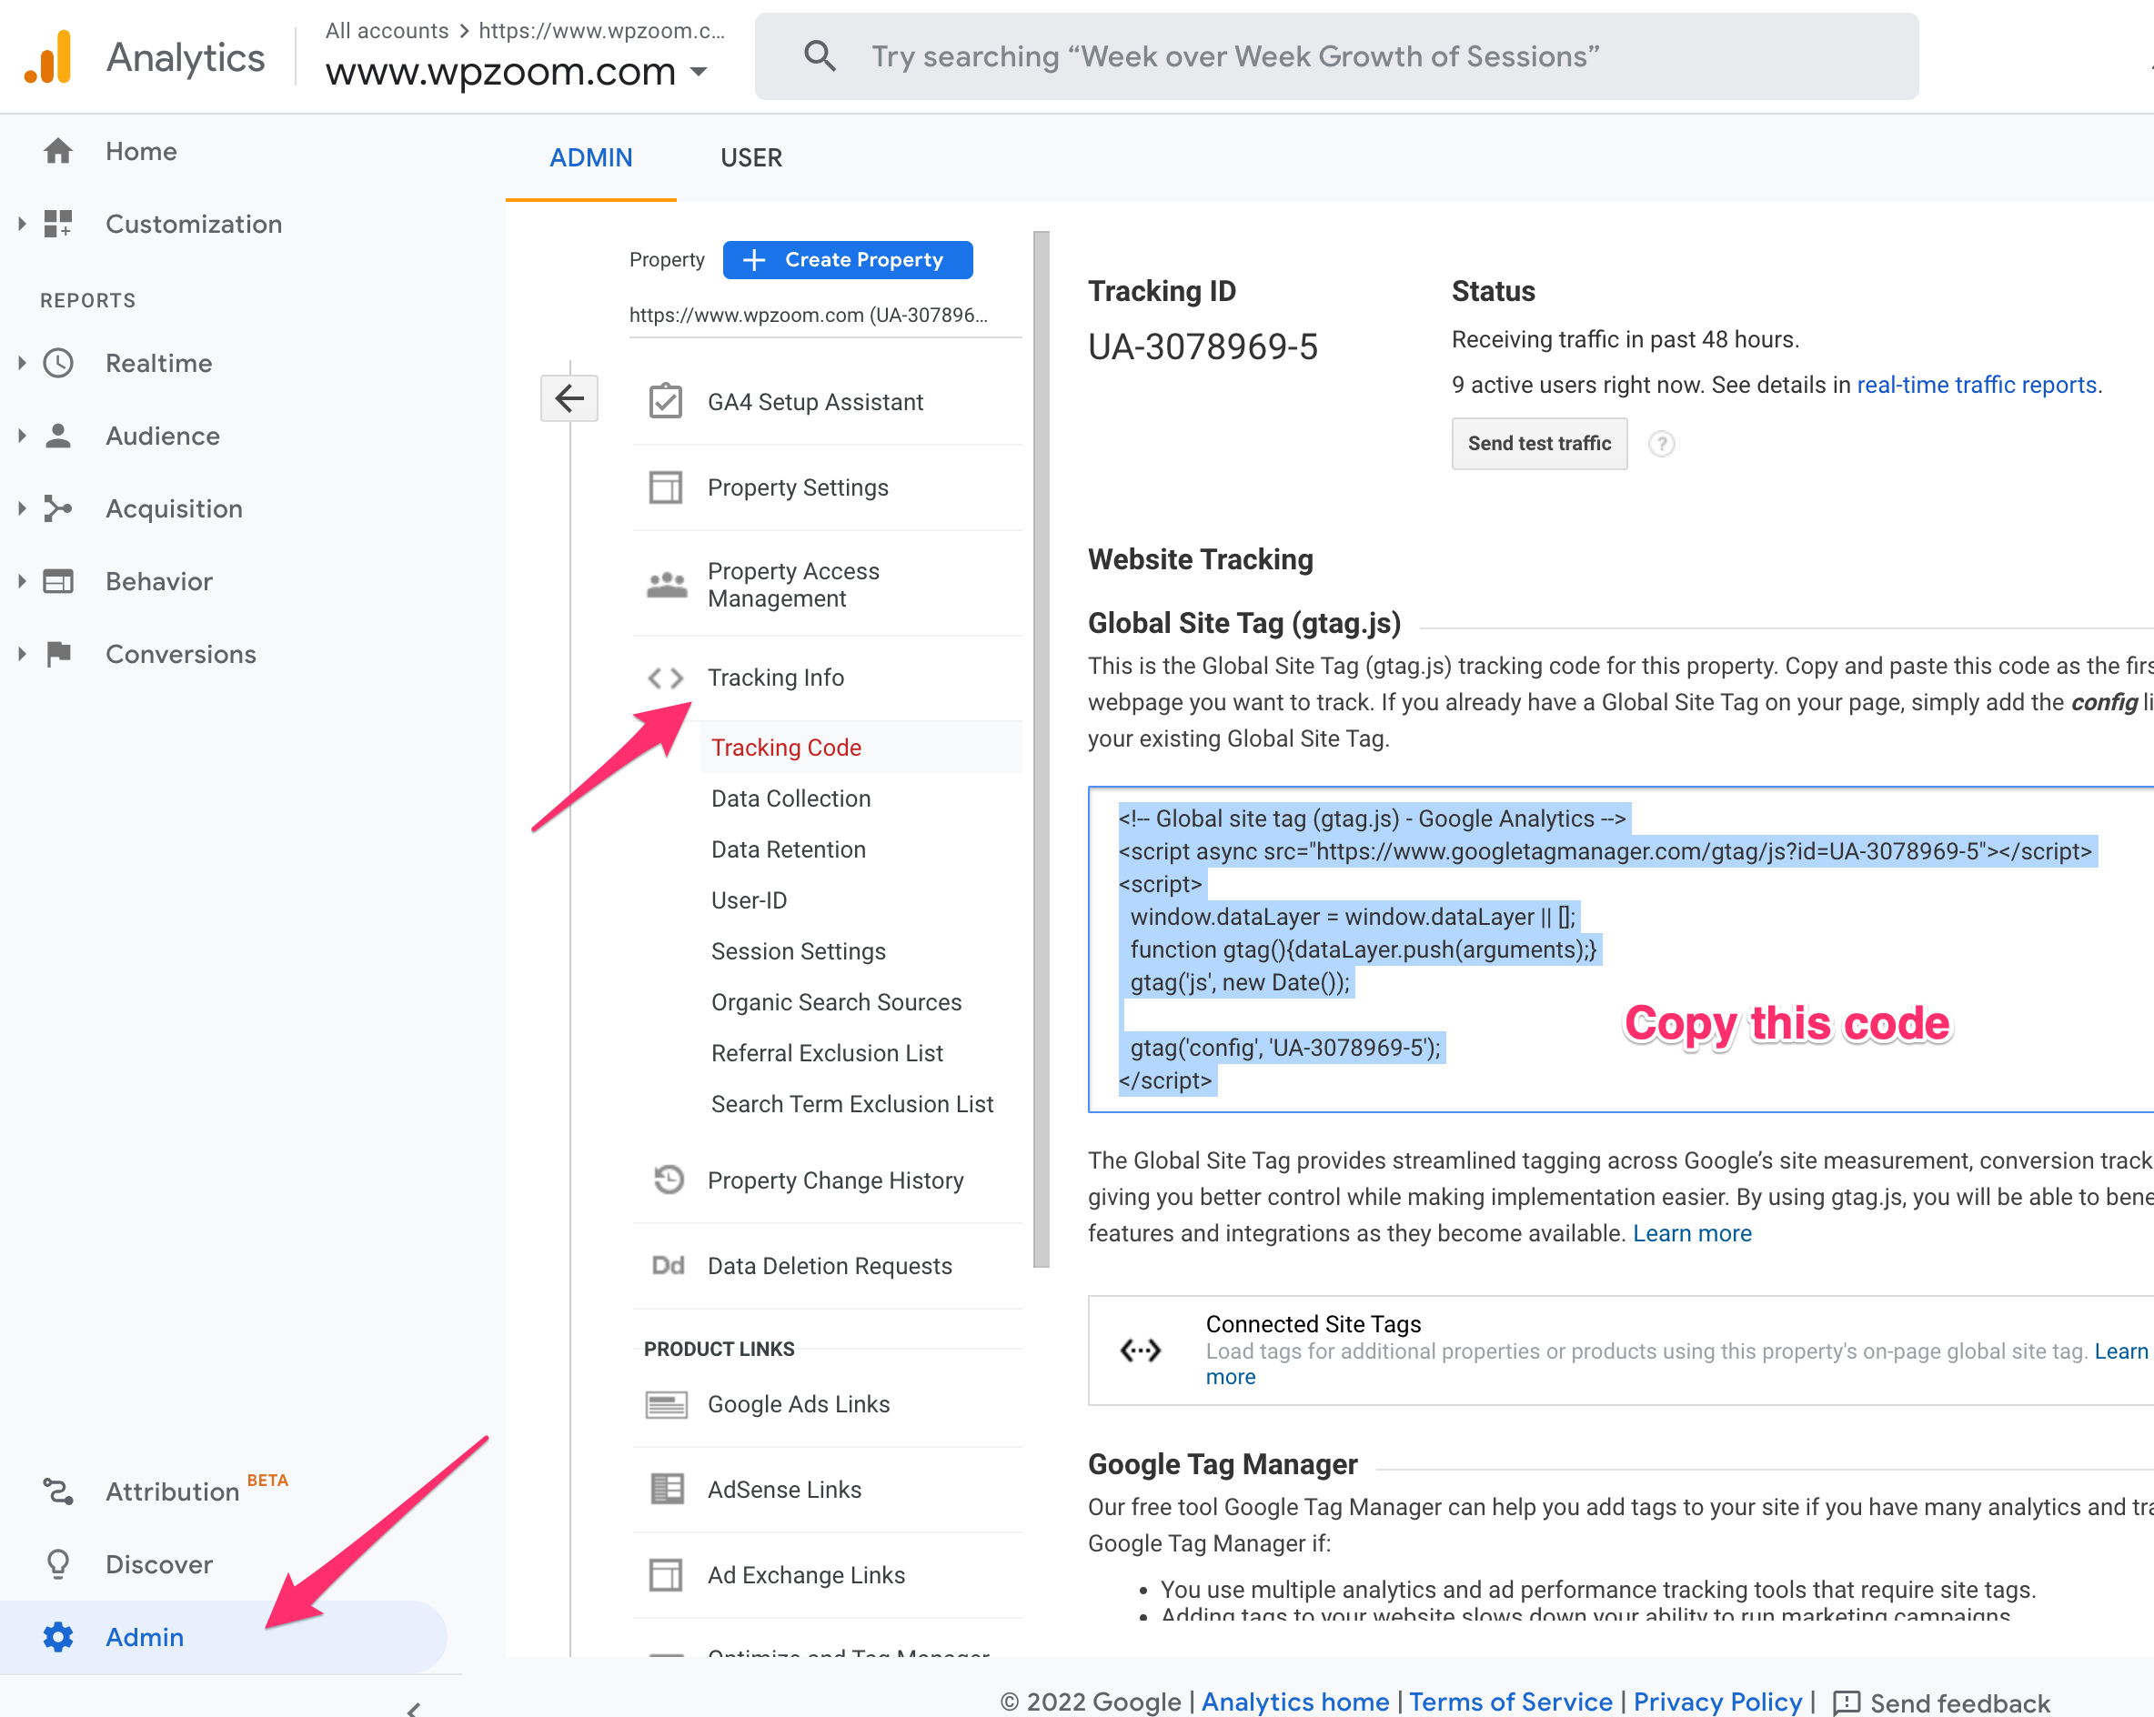Open the real-time traffic reports link
Image resolution: width=2154 pixels, height=1717 pixels.
coord(1976,385)
